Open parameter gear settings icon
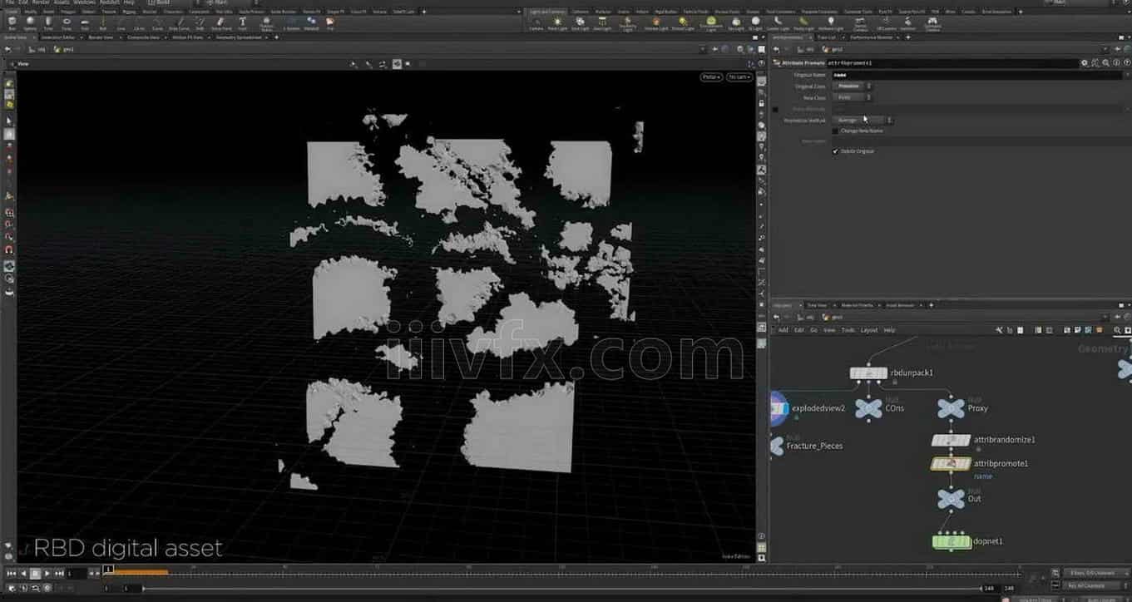The width and height of the screenshot is (1132, 602). tap(1084, 63)
